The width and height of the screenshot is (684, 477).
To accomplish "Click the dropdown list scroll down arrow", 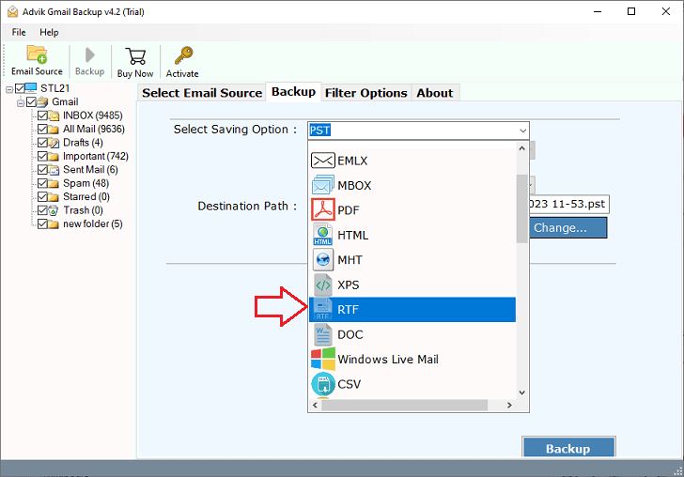I will pos(521,392).
